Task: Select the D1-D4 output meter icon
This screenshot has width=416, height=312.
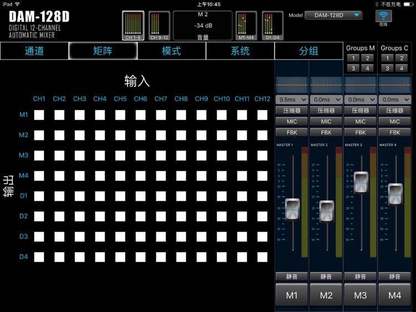Action: coord(272,26)
